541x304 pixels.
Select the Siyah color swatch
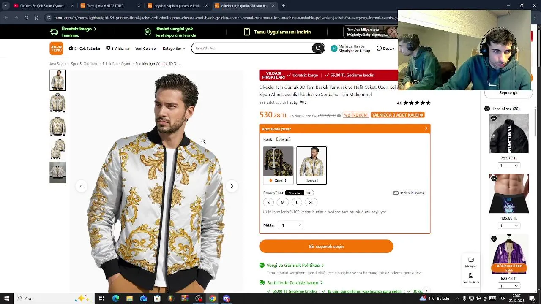pos(278,165)
